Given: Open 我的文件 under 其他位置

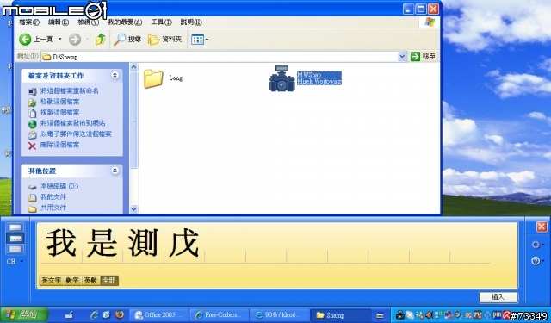Looking at the screenshot, I should click(x=53, y=197).
